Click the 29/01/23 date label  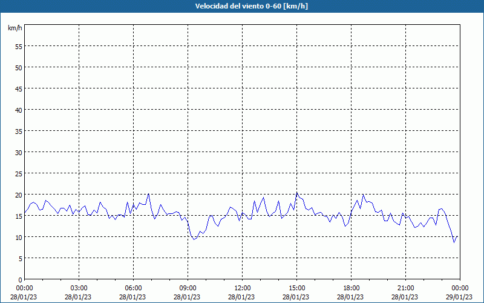[x=460, y=297]
